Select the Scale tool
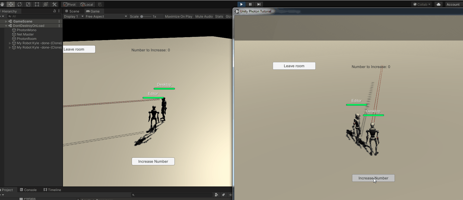463x200 pixels. tap(28, 4)
